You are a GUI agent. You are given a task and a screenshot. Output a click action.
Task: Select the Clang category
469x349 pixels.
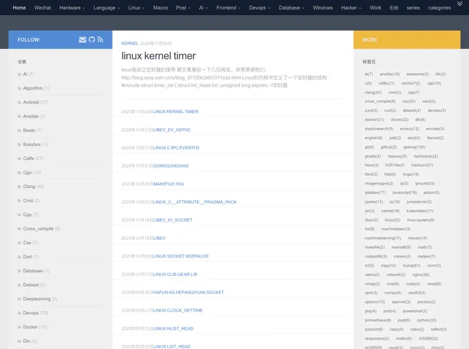tap(29, 187)
